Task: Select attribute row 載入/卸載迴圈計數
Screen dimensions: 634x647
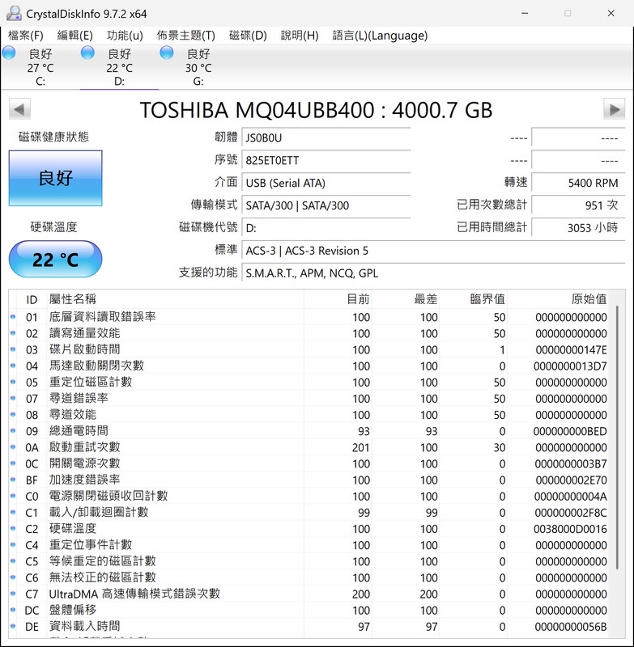Action: click(308, 513)
